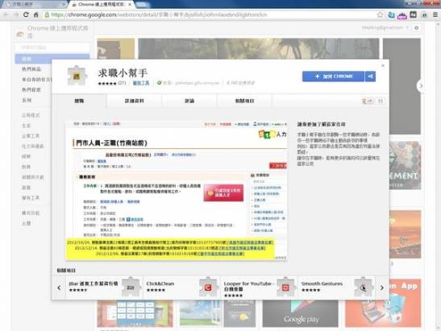
Task: Click the green padlock in the address bar
Action: click(47, 14)
